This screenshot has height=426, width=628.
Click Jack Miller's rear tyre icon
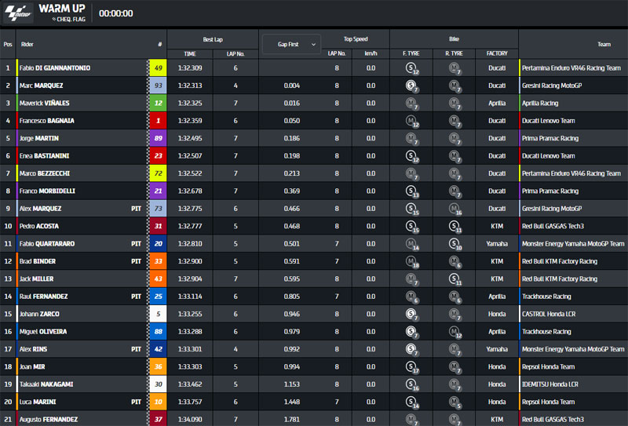[x=454, y=279]
